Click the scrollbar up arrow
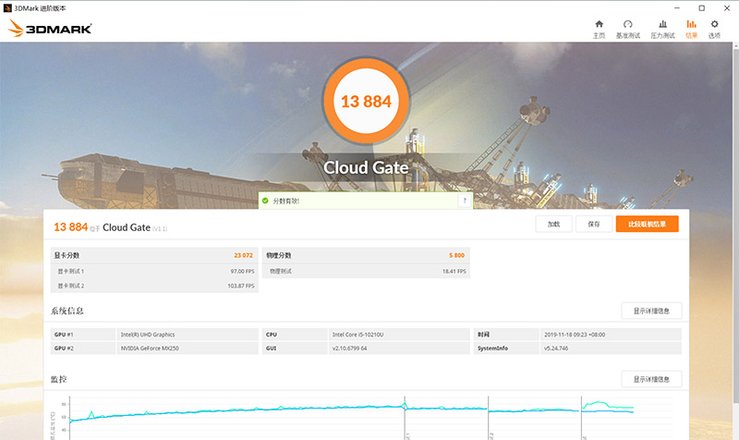739x440 pixels. 735,46
